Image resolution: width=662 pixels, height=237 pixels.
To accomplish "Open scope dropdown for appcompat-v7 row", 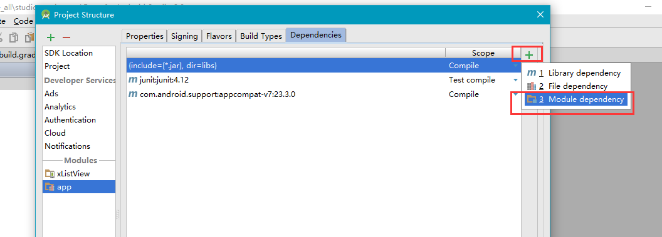I will pos(515,94).
